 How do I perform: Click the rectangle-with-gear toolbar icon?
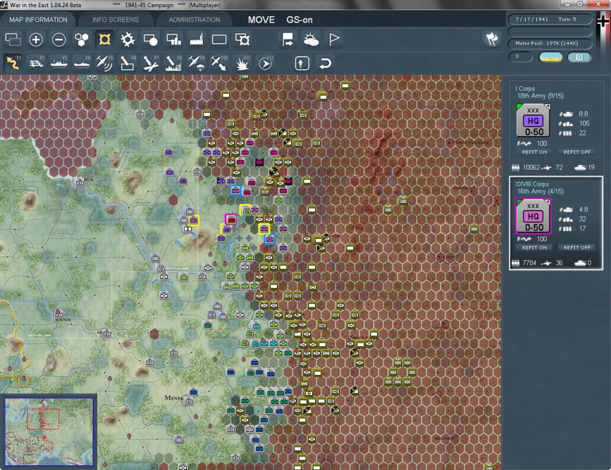point(242,39)
